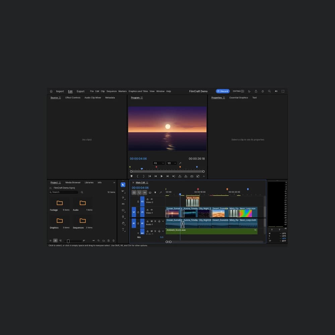The width and height of the screenshot is (335, 335).
Task: Switch to Export mode
Action: pos(80,91)
